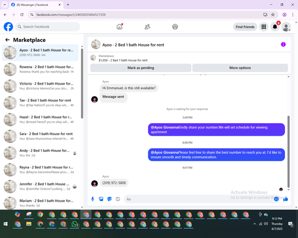This screenshot has height=238, width=298.
Task: Click the phone number (209) 972-5808 message
Action: pos(114,183)
